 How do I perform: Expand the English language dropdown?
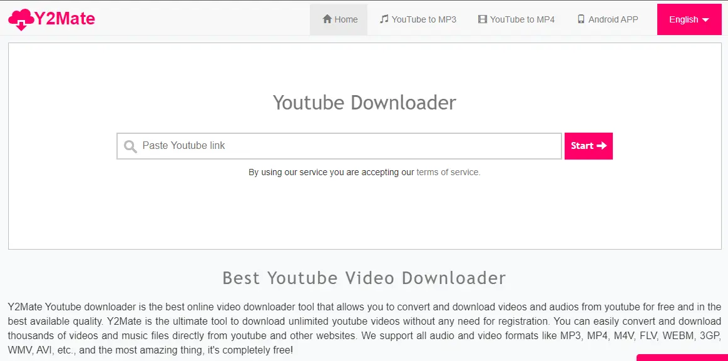(689, 19)
